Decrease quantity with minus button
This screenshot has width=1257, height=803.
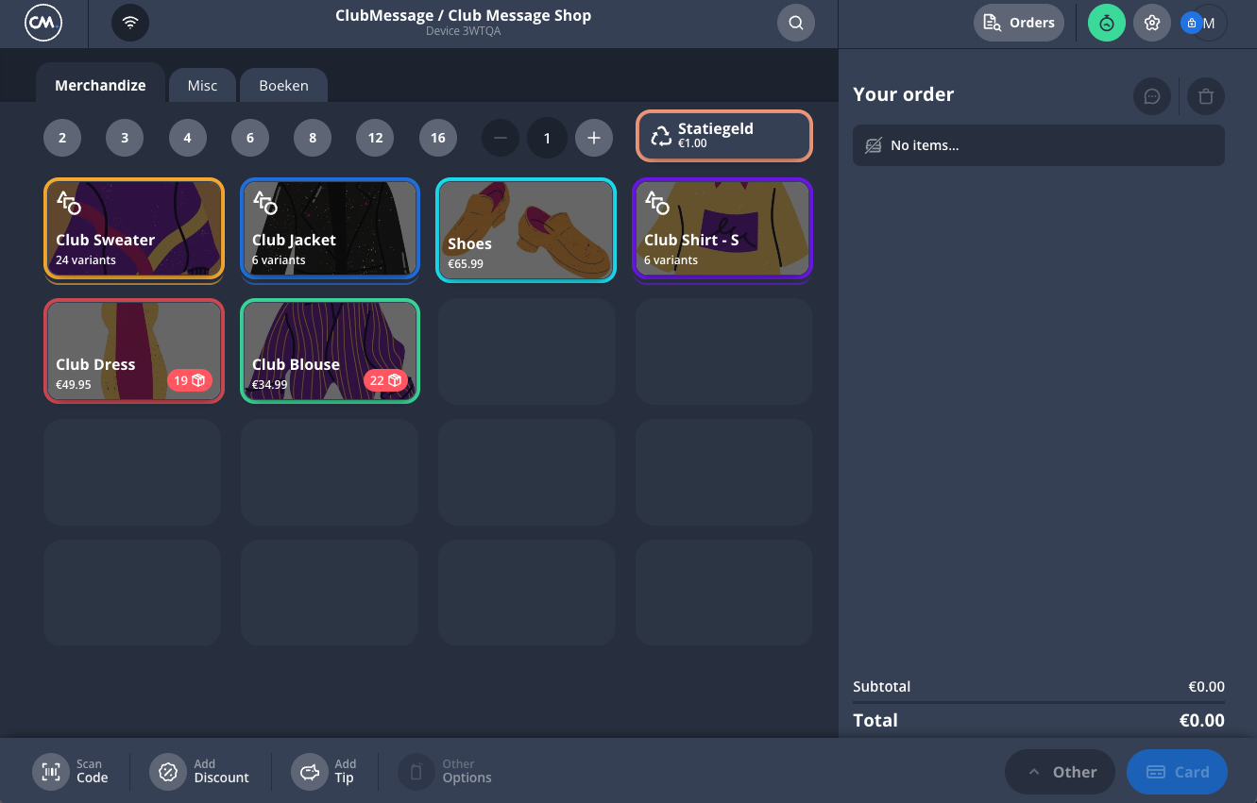point(501,139)
